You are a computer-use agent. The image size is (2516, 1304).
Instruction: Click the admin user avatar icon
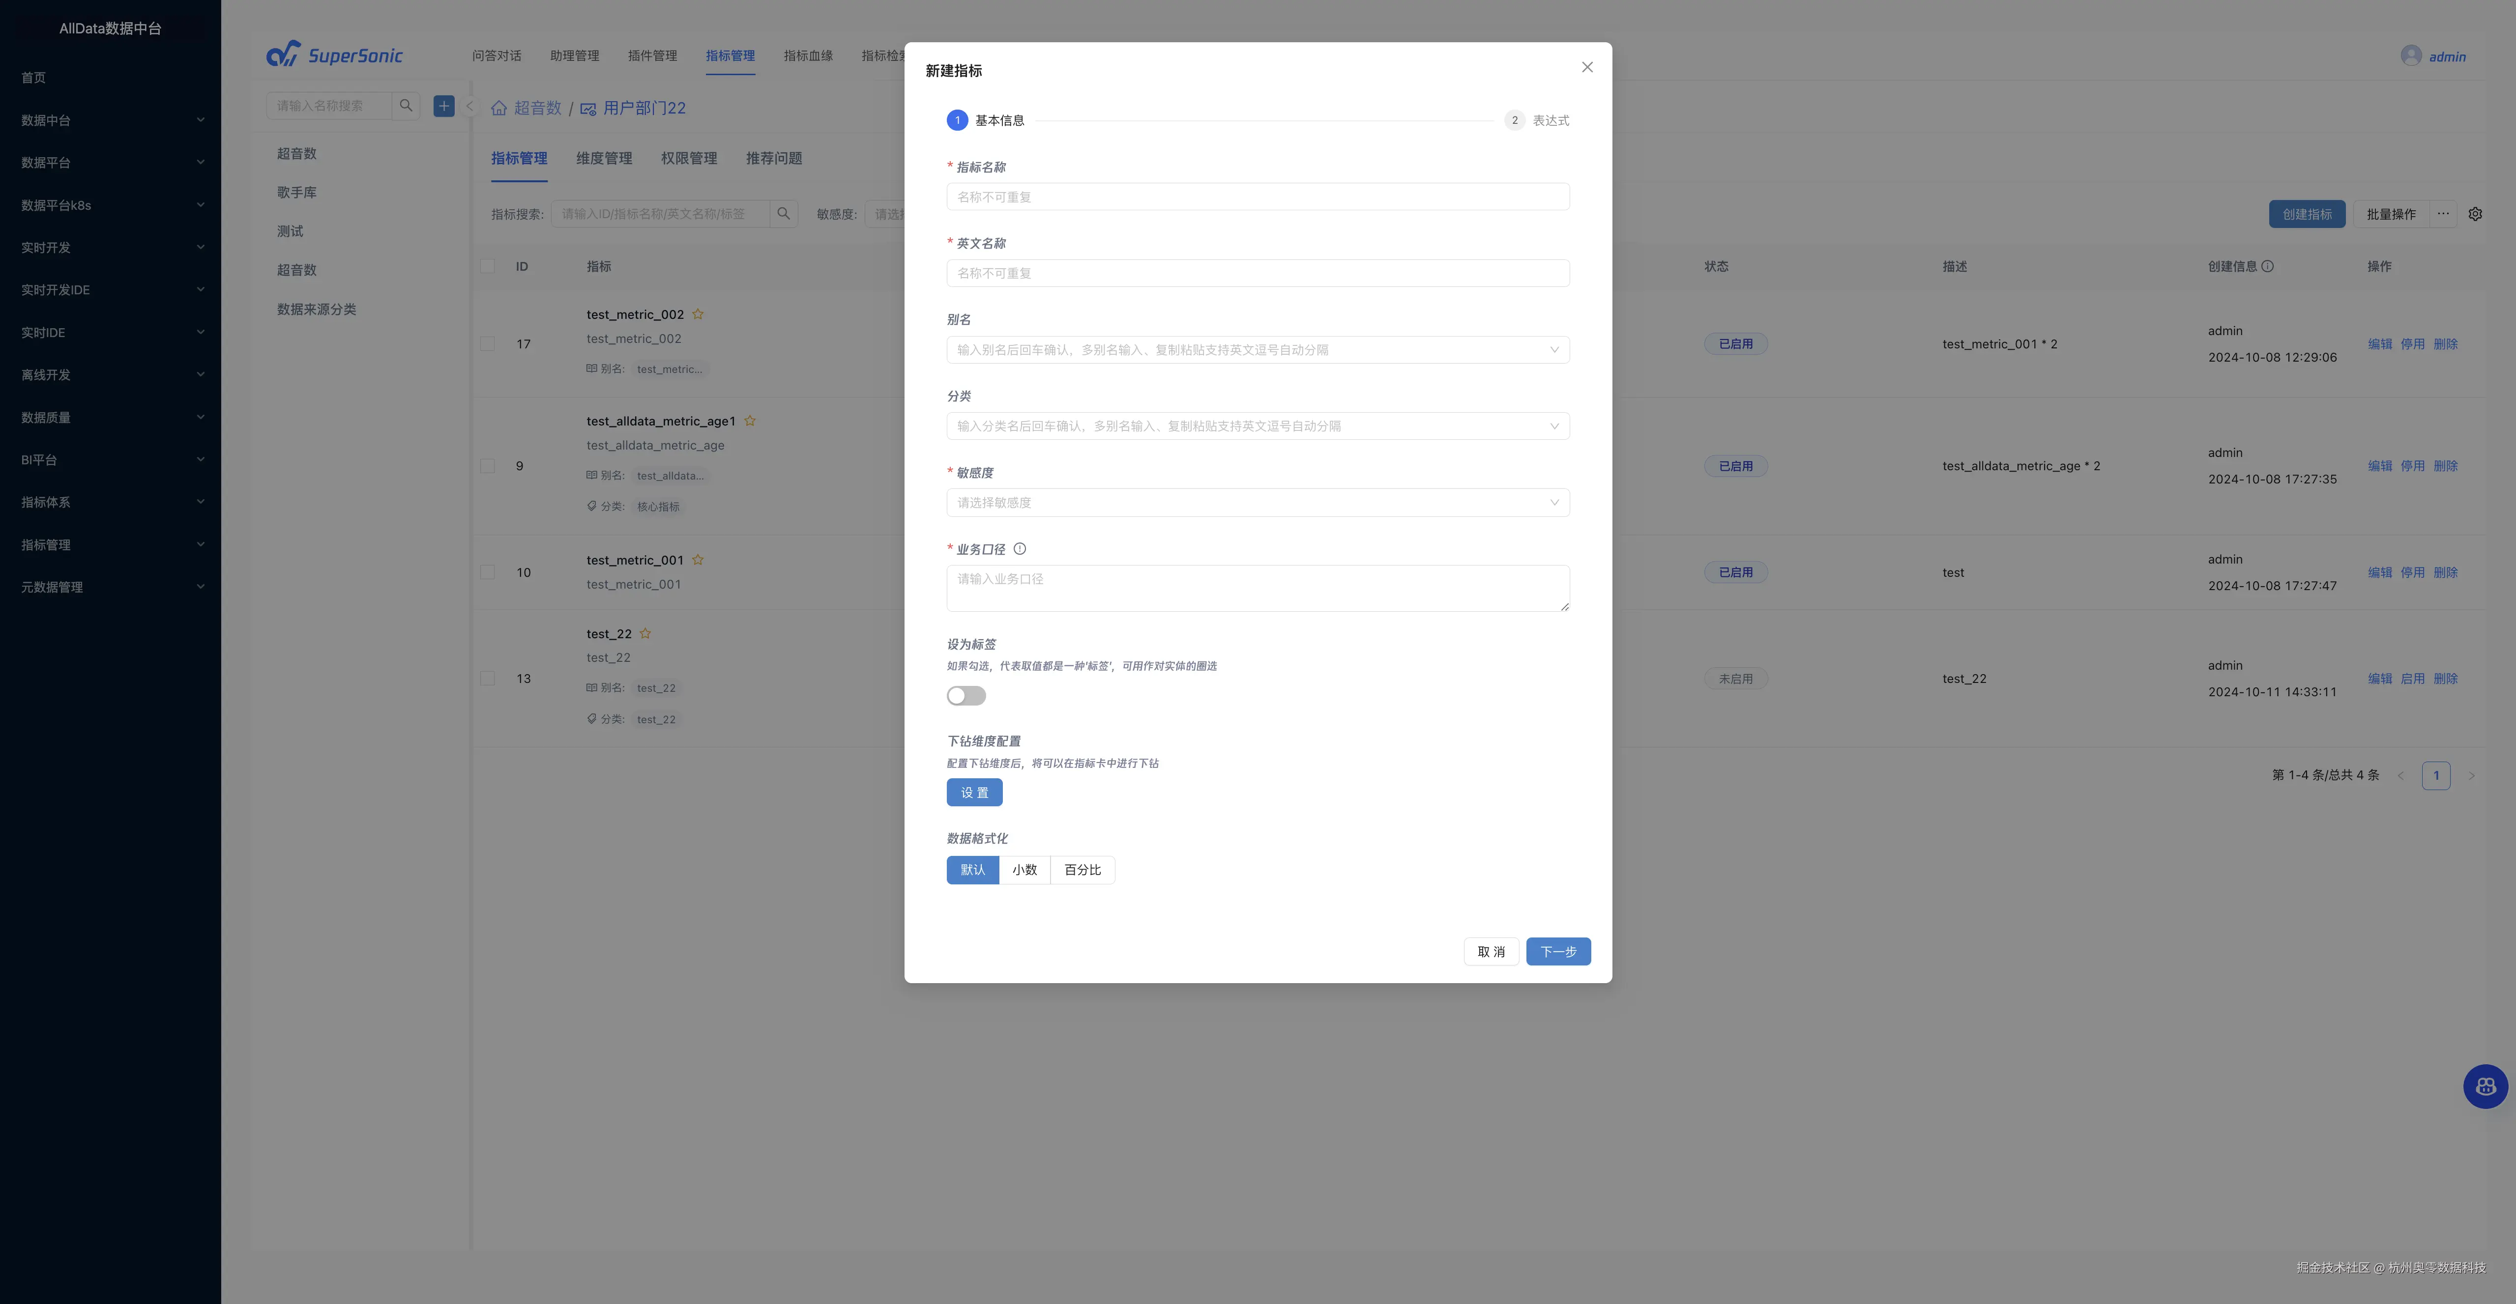(2410, 56)
